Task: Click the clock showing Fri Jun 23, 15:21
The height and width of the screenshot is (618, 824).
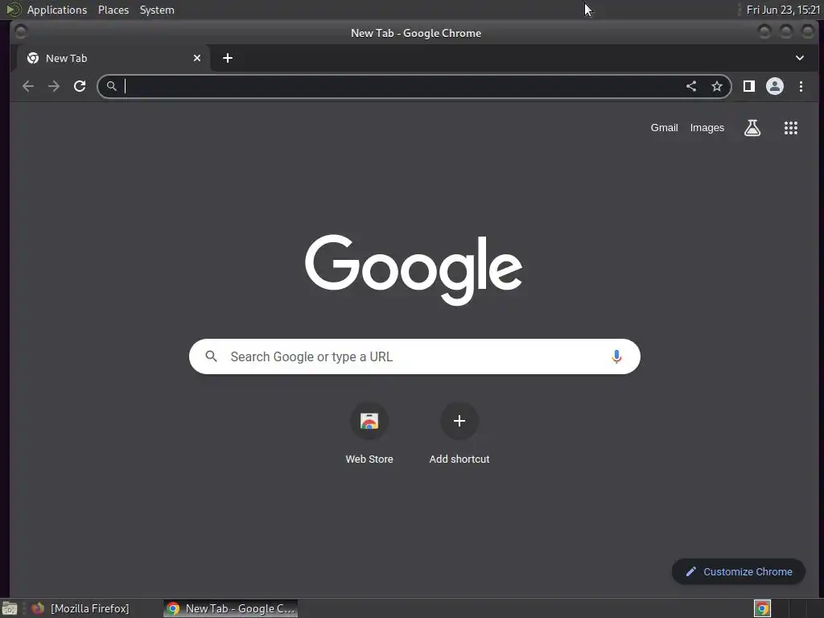Action: [783, 10]
